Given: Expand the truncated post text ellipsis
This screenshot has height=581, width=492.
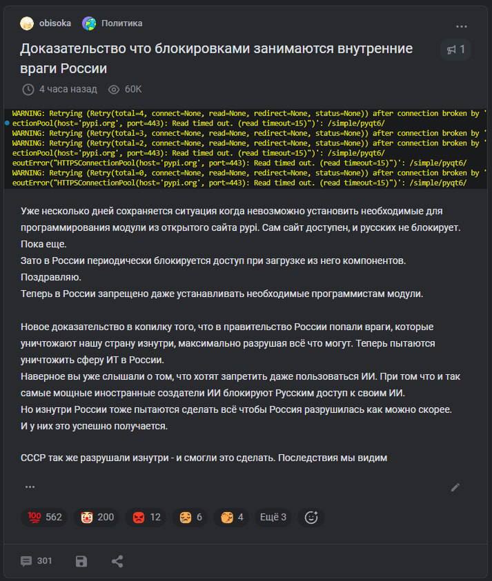Looking at the screenshot, I should tap(30, 487).
